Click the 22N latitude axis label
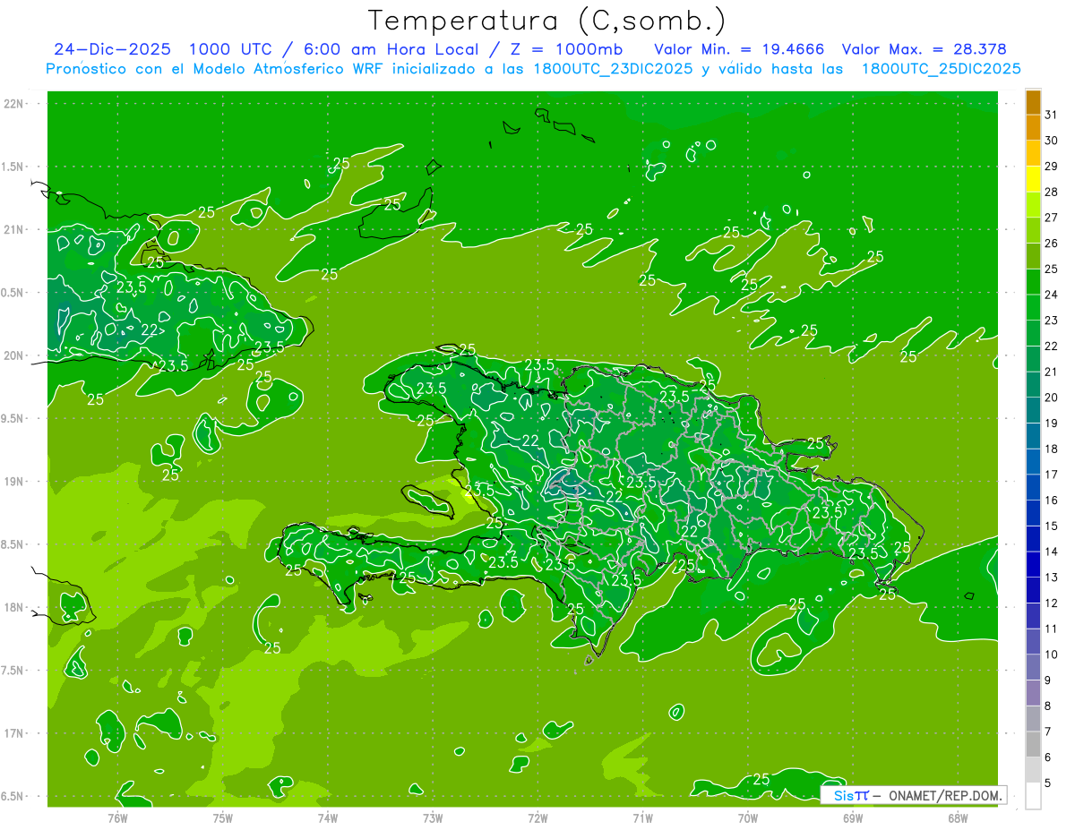The width and height of the screenshot is (1075, 830). 13,104
